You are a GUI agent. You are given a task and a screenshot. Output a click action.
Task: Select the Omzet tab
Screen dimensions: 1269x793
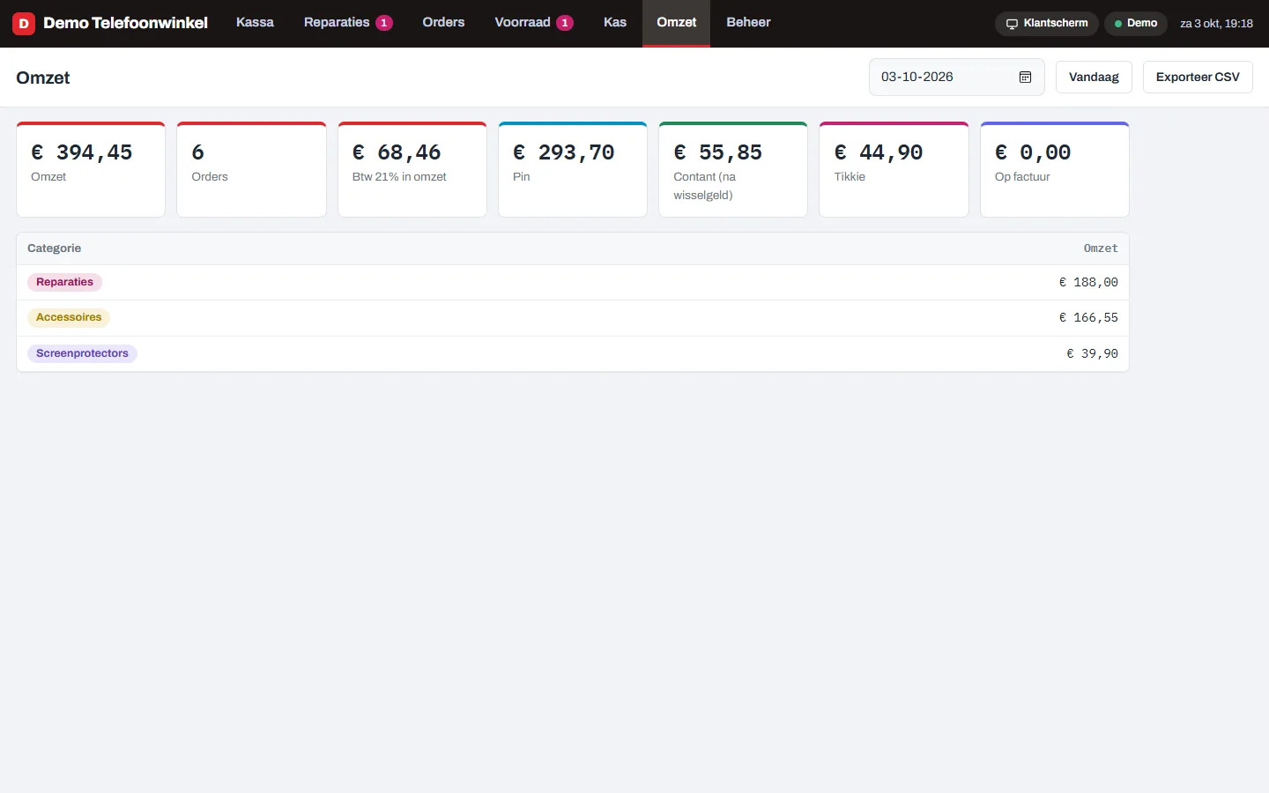coord(677,23)
